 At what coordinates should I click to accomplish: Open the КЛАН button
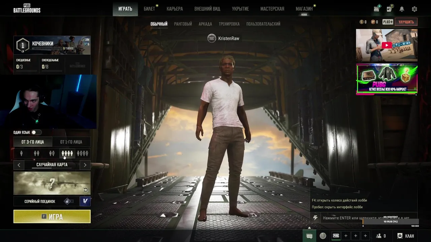click(406, 236)
